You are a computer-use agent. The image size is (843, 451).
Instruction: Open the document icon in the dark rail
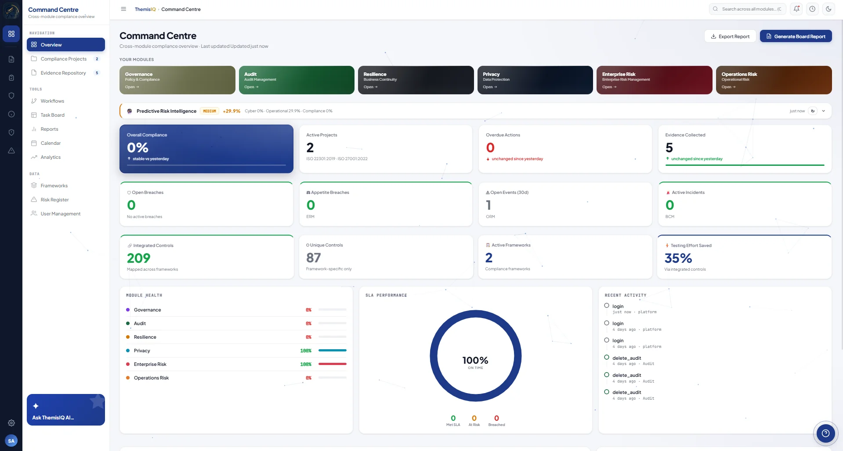pos(11,59)
